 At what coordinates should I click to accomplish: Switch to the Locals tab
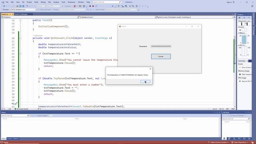pyautogui.click(x=10, y=138)
